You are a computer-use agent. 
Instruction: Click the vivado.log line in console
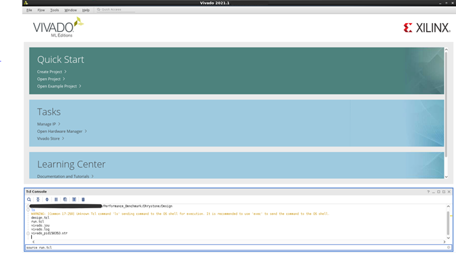[x=40, y=229]
